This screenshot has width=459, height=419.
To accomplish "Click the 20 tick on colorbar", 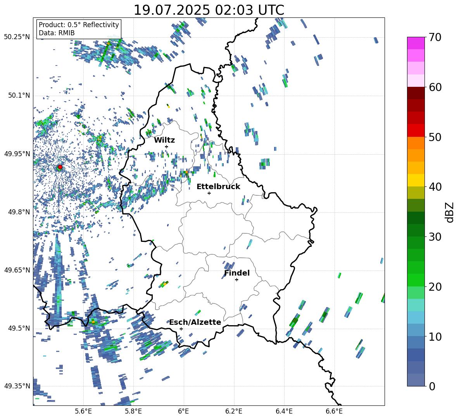I will tap(435, 286).
